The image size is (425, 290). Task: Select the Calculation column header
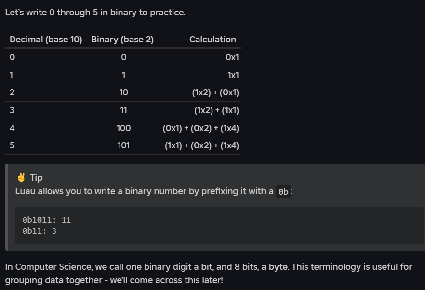pyautogui.click(x=212, y=40)
